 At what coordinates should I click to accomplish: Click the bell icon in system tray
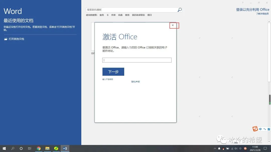click(219, 148)
